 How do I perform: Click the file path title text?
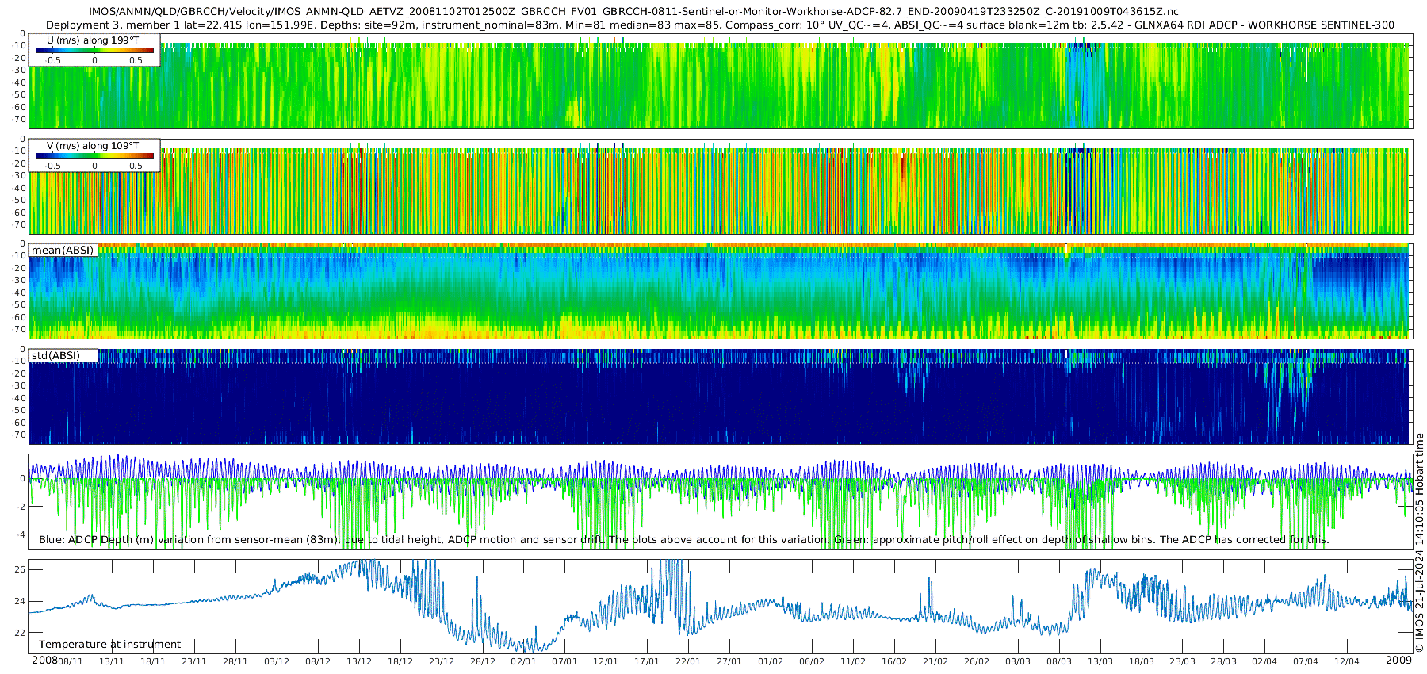coord(633,12)
